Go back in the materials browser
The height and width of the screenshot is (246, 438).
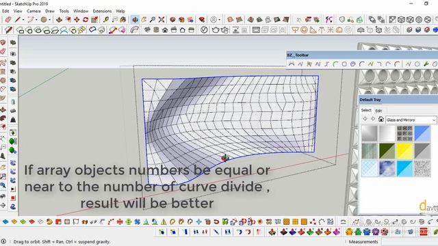coord(365,119)
